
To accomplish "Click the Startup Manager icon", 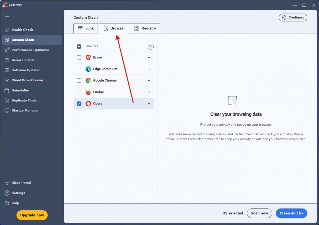I will tap(7, 111).
